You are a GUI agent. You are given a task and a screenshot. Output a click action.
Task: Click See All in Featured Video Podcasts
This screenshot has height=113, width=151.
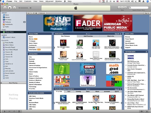tap(118, 89)
